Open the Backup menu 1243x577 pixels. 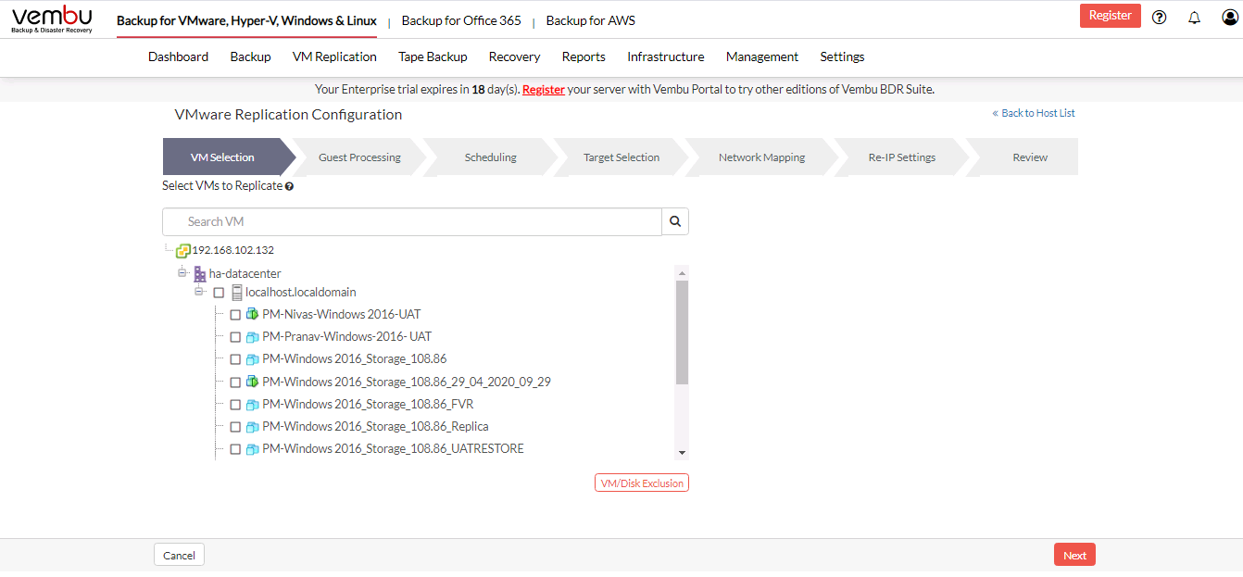point(250,56)
